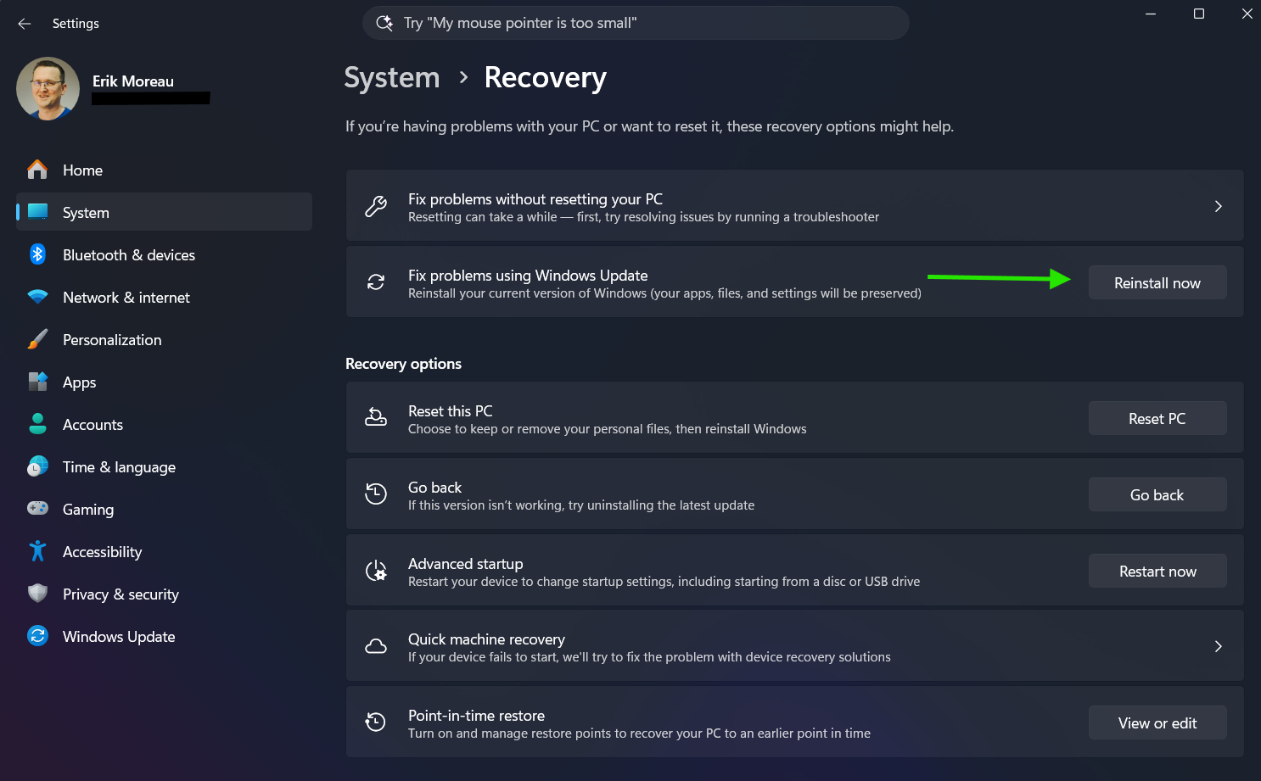Click the Point-in-time restore icon
This screenshot has height=781, width=1261.
pyautogui.click(x=376, y=722)
